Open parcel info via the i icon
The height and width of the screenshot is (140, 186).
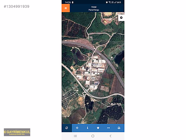coord(88,128)
